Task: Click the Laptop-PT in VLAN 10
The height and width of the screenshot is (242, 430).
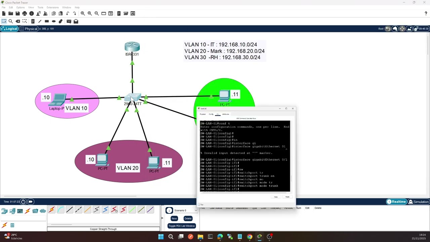Action: click(x=59, y=99)
